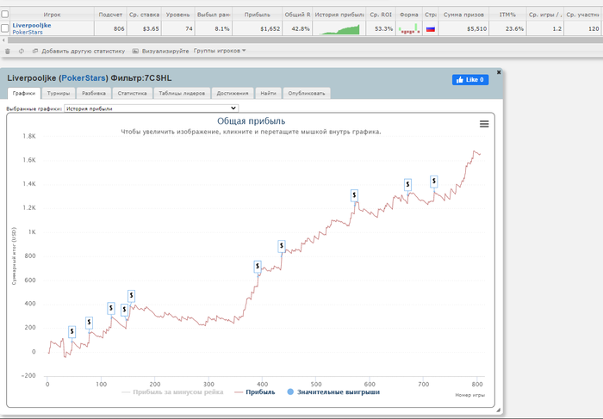The height and width of the screenshot is (419, 603).
Task: Sort by the Ср. ROI column header
Action: [x=381, y=15]
